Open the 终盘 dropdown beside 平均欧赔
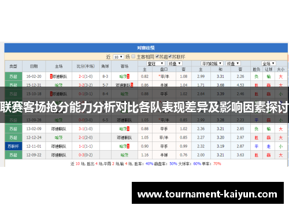Image resolution: width=289 pixels, height=209 pixels. (233, 64)
